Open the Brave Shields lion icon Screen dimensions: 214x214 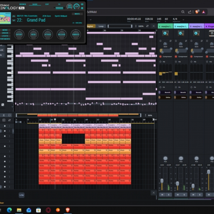(197, 12)
